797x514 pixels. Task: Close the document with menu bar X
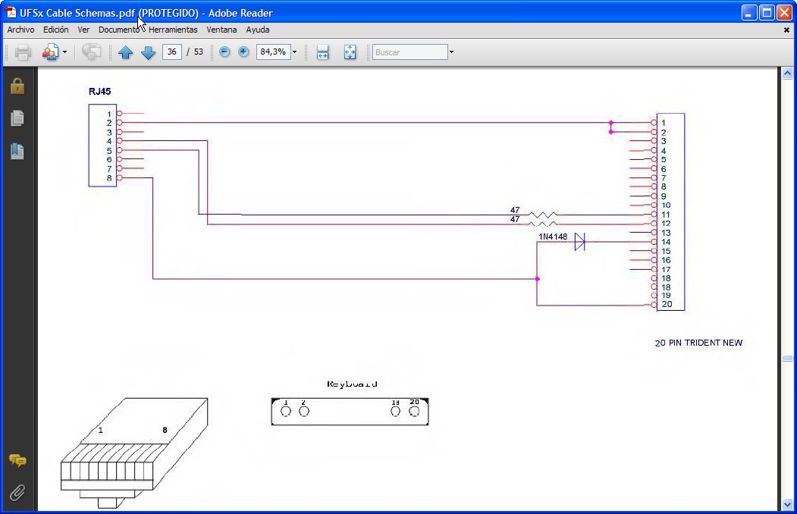(x=786, y=30)
